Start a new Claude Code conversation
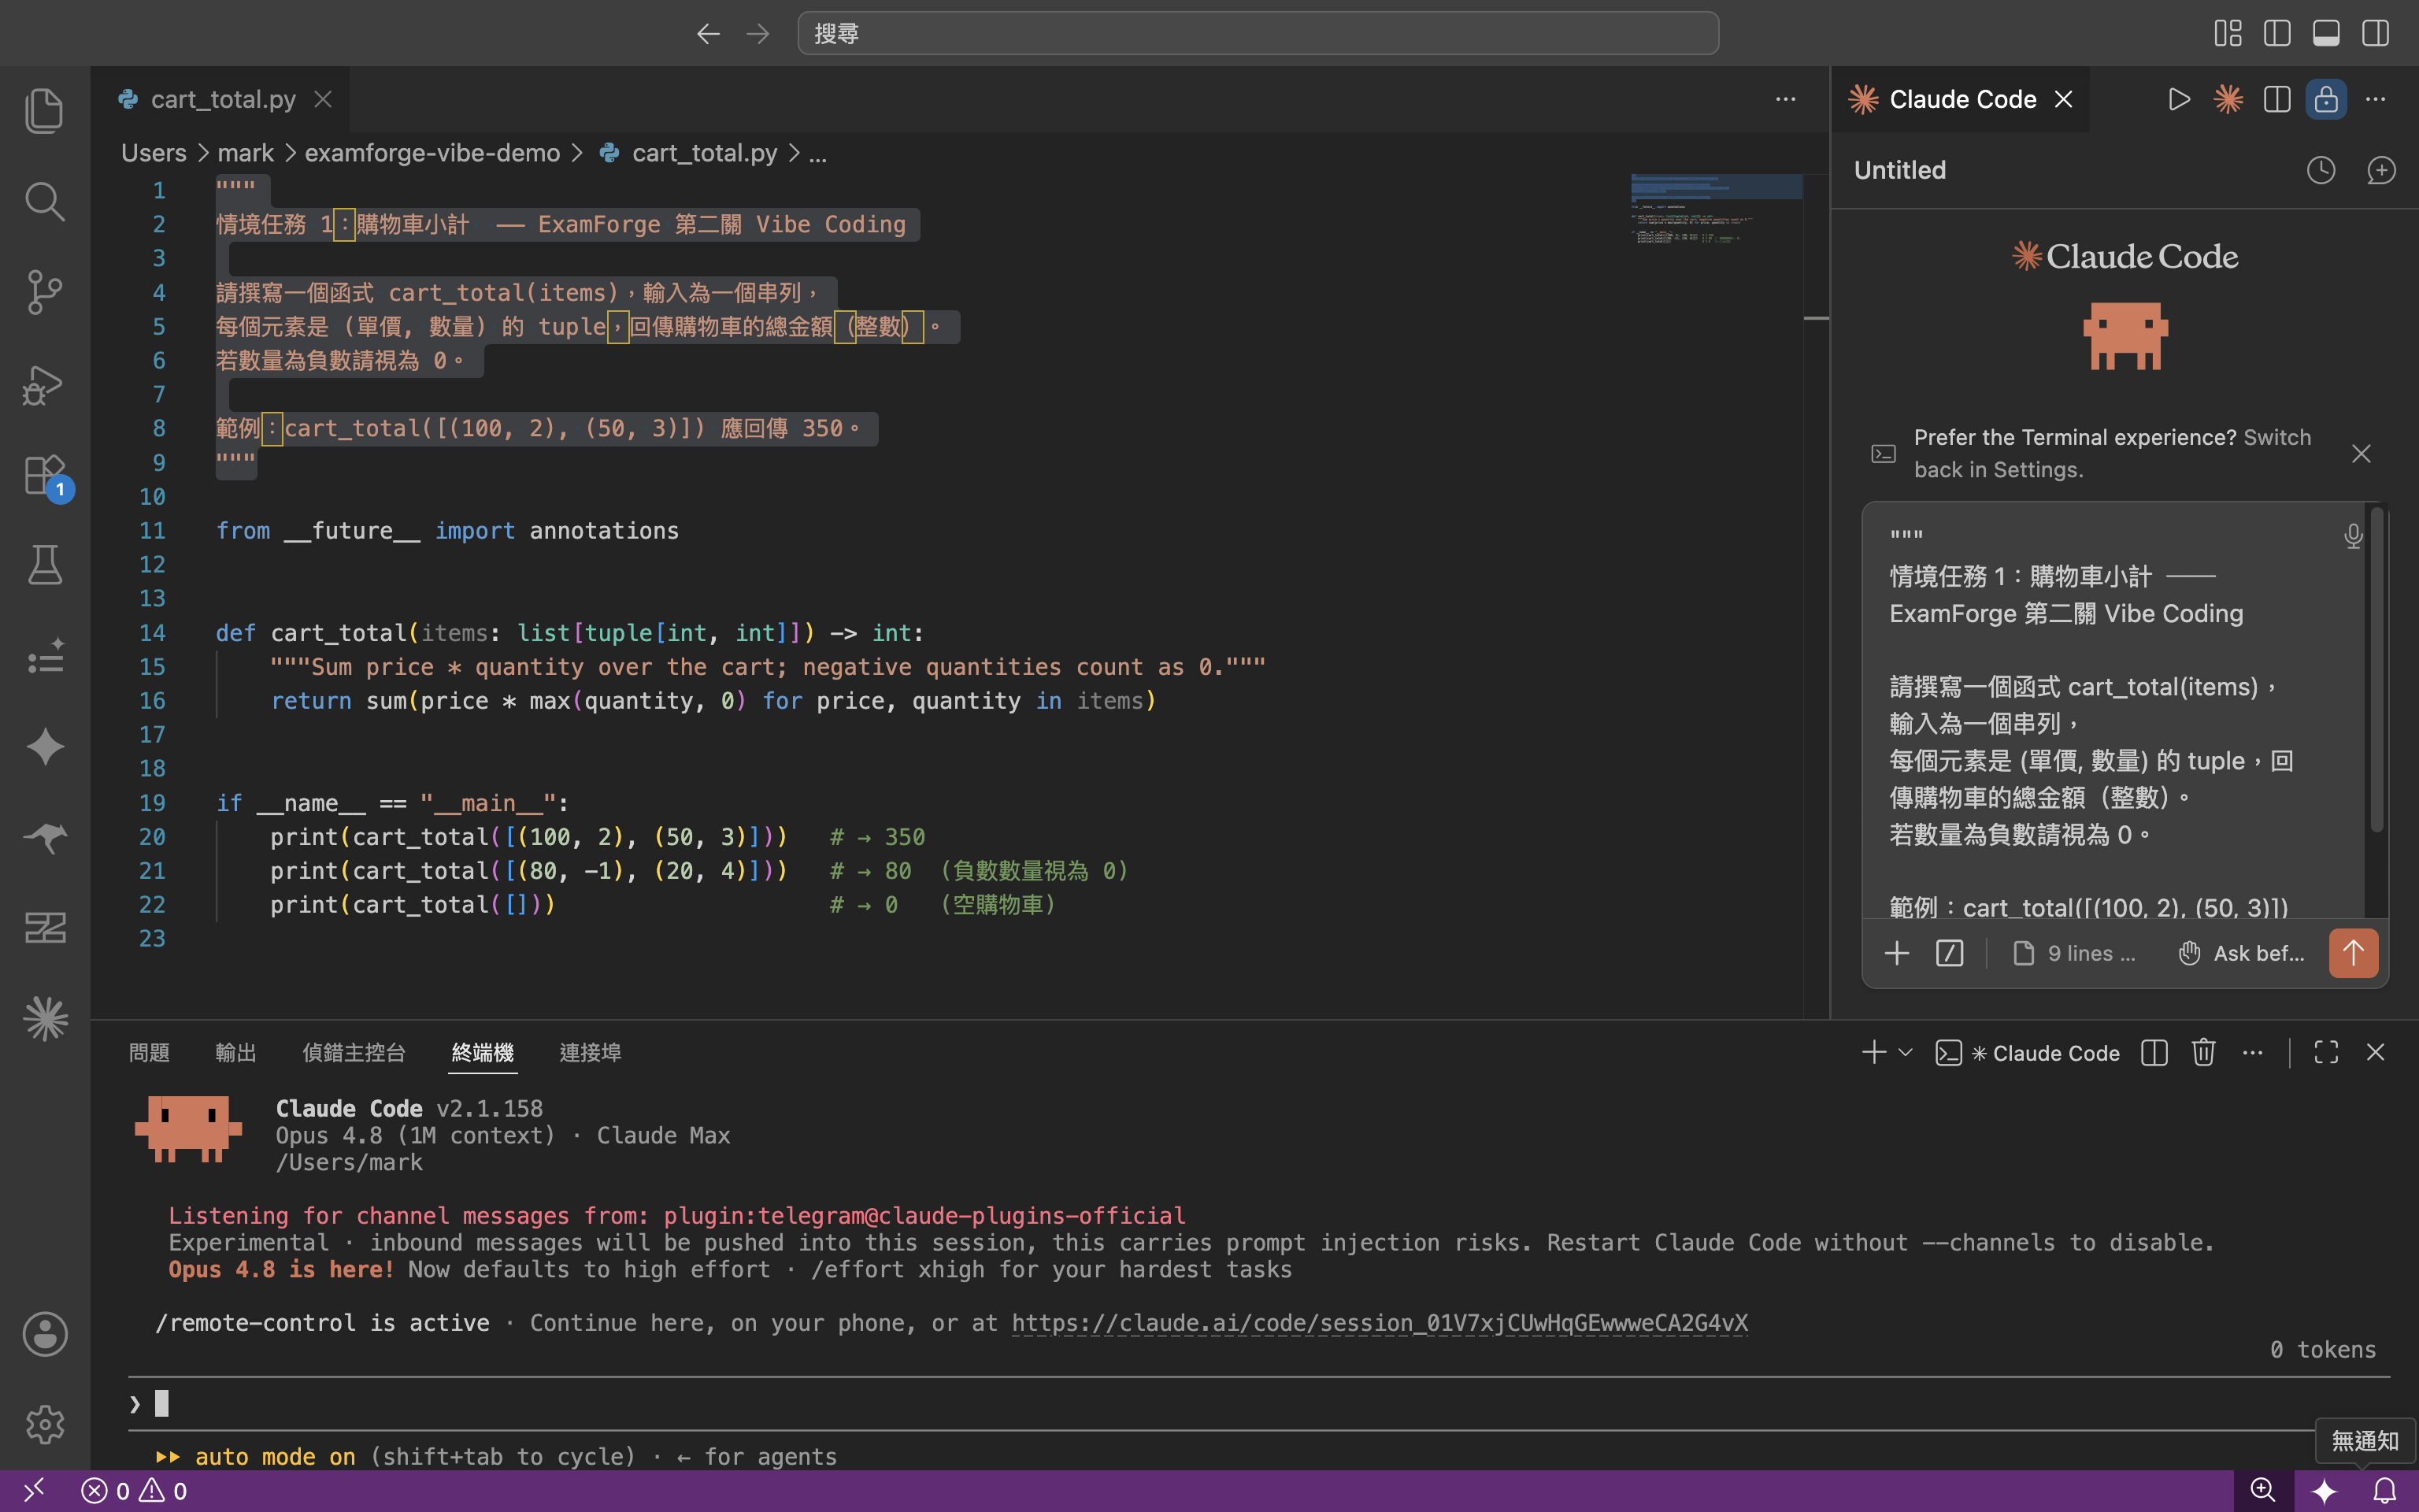Viewport: 2419px width, 1512px height. point(2381,170)
